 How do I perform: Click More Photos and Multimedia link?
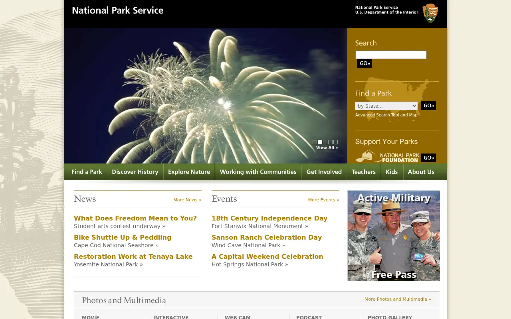point(398,299)
